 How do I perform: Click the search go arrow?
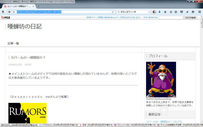tap(149, 12)
